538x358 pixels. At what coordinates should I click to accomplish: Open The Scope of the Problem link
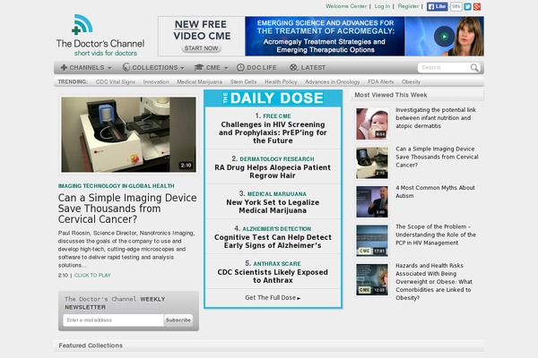(436, 234)
